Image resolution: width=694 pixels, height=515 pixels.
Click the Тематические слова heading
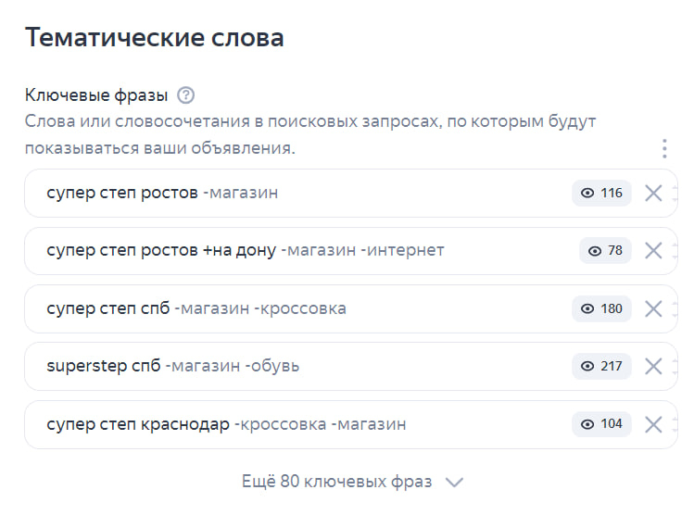[154, 38]
